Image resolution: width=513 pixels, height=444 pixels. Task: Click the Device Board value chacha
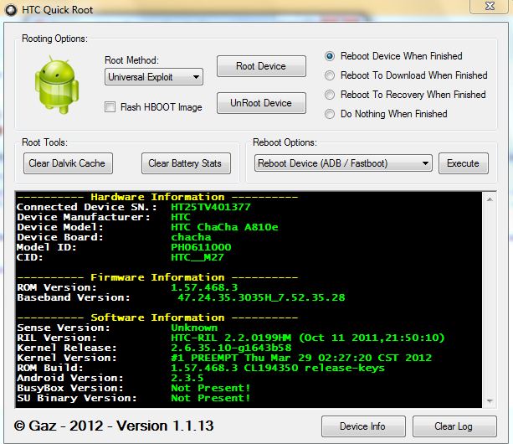tap(191, 237)
